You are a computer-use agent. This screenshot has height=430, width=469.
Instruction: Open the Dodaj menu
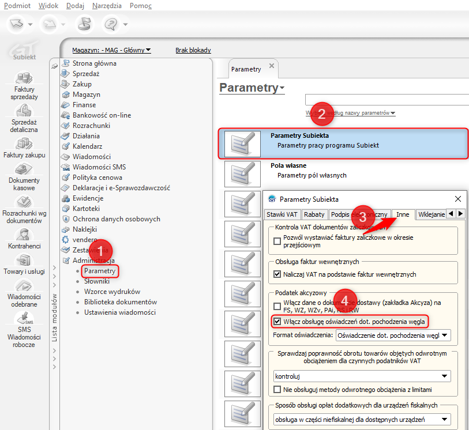[x=76, y=6]
